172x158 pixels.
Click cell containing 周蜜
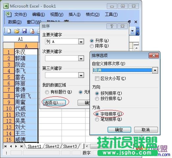(x=26, y=102)
